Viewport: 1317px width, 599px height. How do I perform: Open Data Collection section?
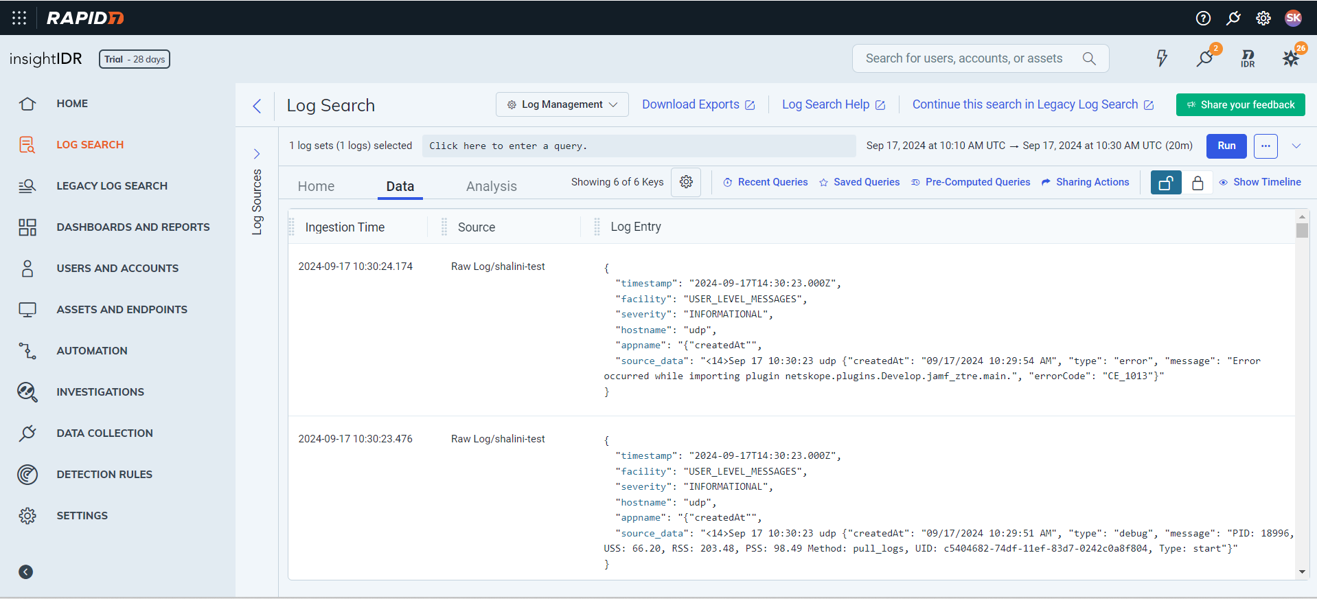(x=104, y=433)
